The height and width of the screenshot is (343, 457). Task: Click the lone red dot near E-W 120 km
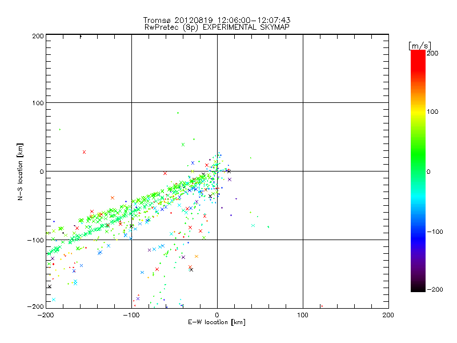tap(322, 306)
